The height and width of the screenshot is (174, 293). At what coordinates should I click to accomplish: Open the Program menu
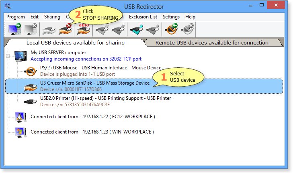16,17
